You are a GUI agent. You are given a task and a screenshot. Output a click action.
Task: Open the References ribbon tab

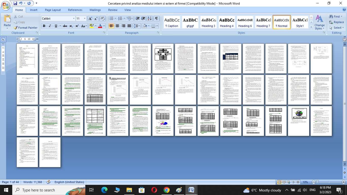click(x=75, y=10)
